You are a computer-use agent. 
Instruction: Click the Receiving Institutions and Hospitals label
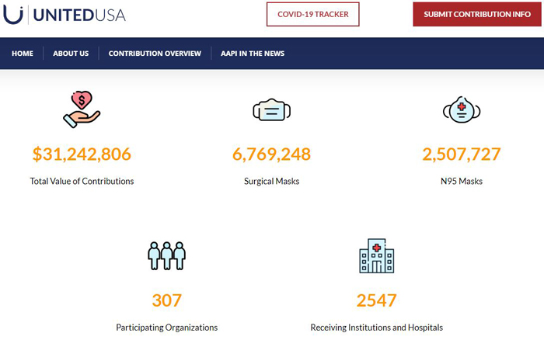(376, 328)
